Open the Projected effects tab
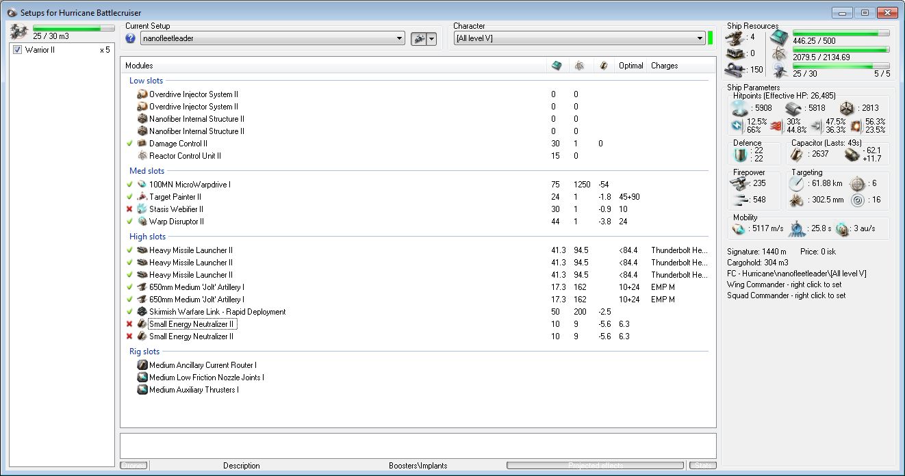This screenshot has height=476, width=905. pyautogui.click(x=596, y=466)
